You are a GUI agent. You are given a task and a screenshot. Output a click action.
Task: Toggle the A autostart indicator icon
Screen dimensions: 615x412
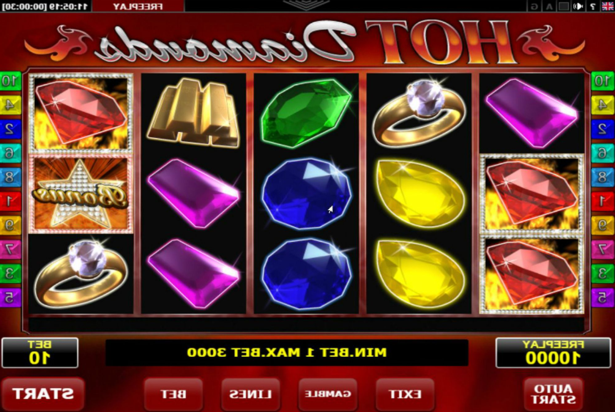549,6
